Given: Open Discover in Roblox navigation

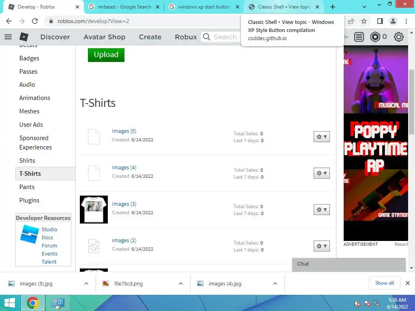Looking at the screenshot, I should (x=55, y=37).
